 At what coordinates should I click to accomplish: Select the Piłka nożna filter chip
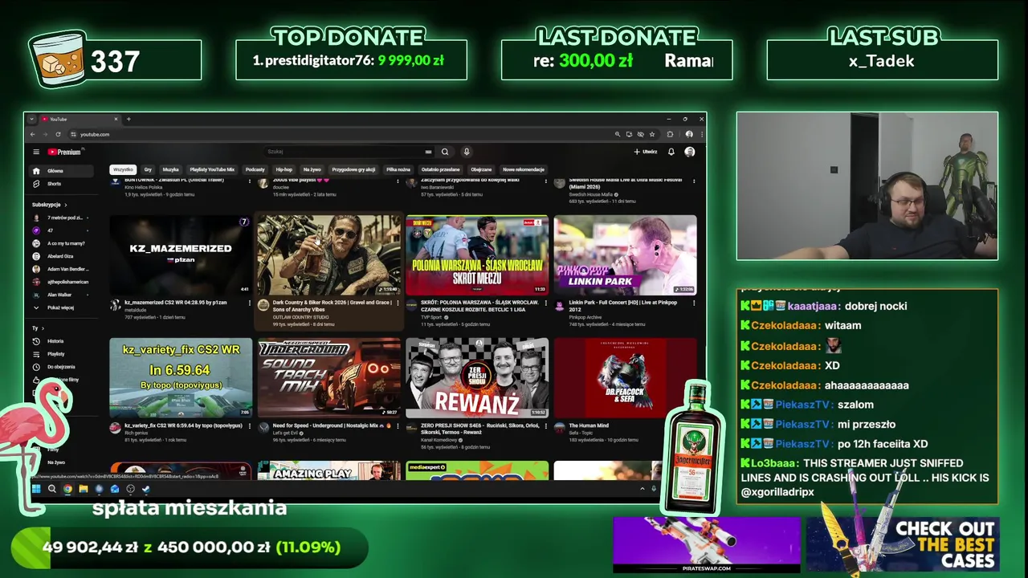(398, 169)
